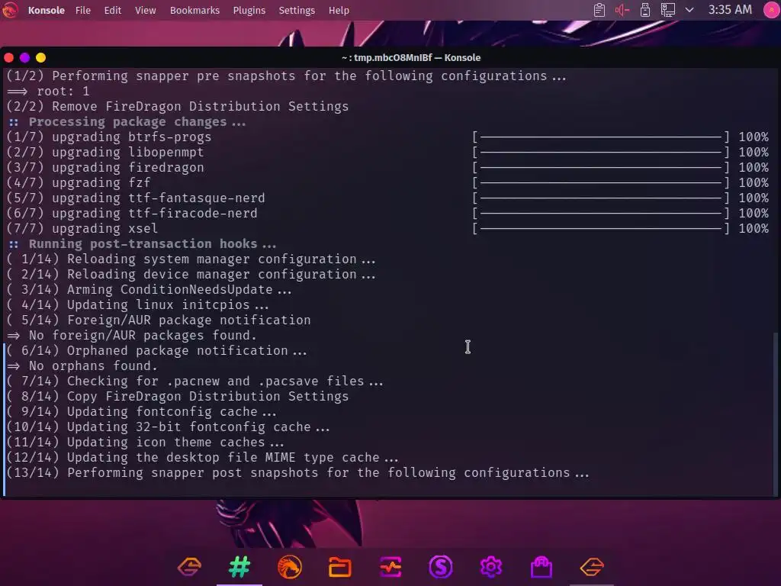Viewport: 781px width, 586px height.
Task: Open the pink user avatar menu
Action: pos(771,10)
